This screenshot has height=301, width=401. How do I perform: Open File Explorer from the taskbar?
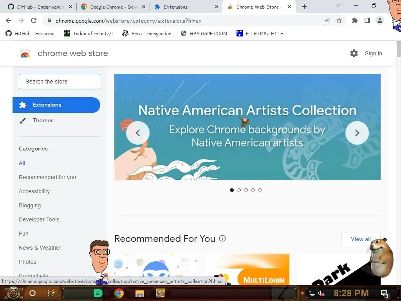coord(140,293)
